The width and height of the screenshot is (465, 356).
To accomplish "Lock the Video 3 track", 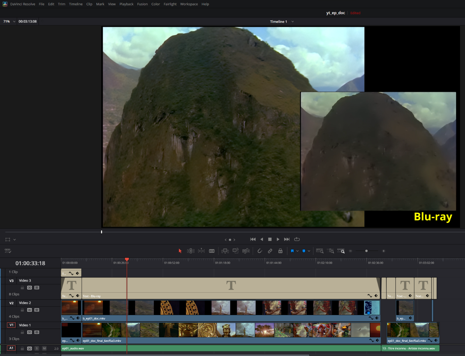I will (x=22, y=288).
